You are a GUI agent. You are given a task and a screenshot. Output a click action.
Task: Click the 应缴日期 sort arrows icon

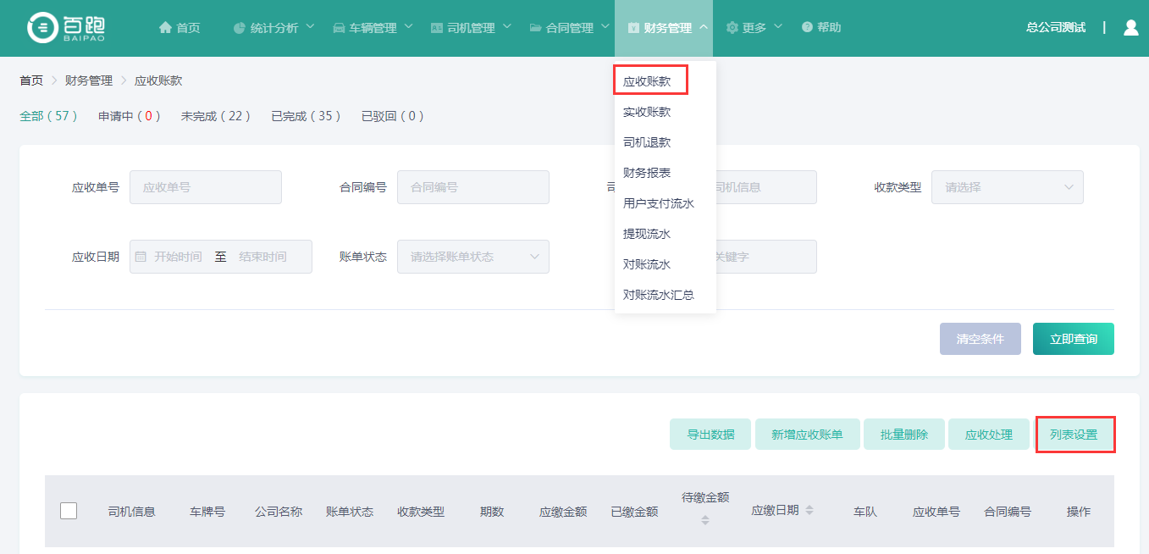pyautogui.click(x=809, y=510)
